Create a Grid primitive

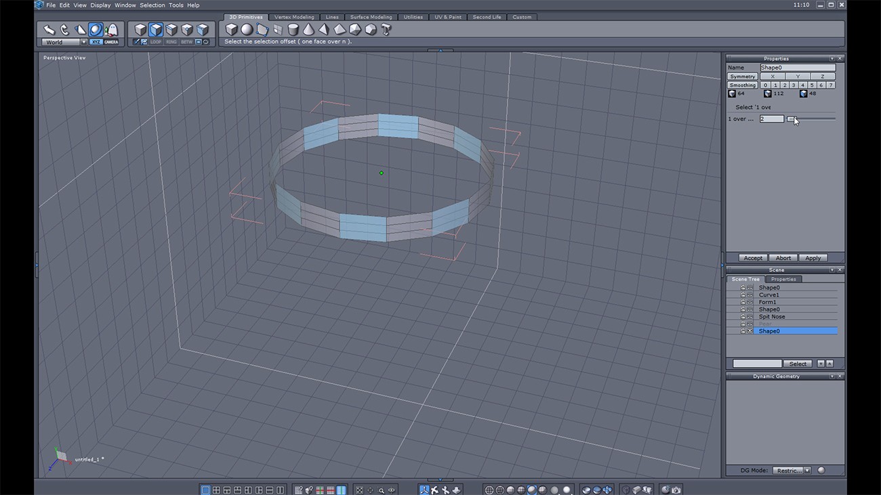pos(278,30)
